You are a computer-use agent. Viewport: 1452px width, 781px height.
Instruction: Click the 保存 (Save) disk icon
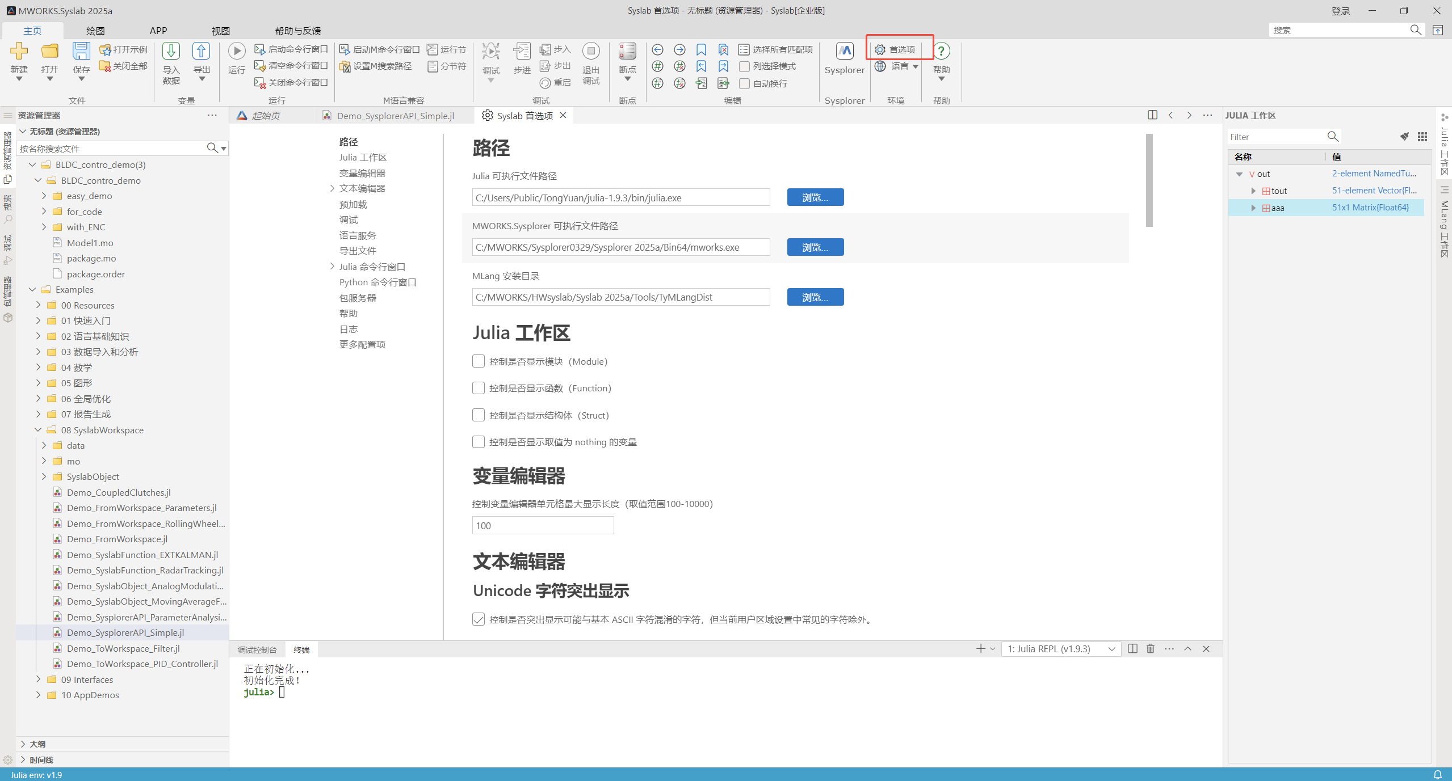pos(81,51)
